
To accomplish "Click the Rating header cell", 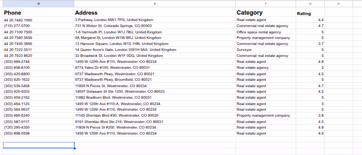I will click(310, 12).
